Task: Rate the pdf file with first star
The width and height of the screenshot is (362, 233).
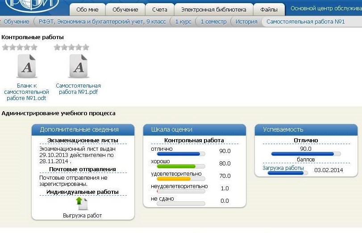Action: click(x=57, y=47)
